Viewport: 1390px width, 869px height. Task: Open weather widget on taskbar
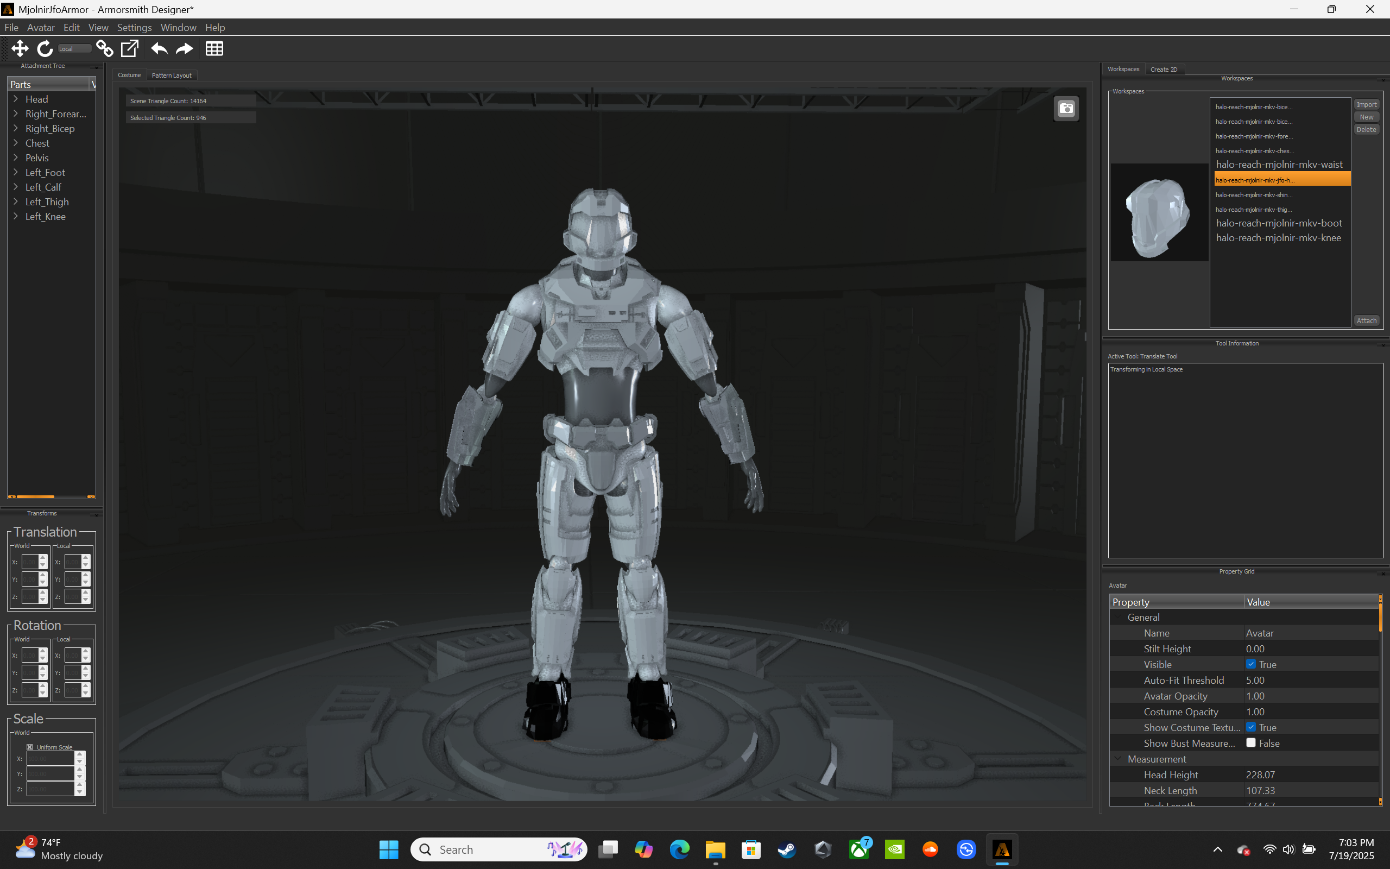(59, 849)
